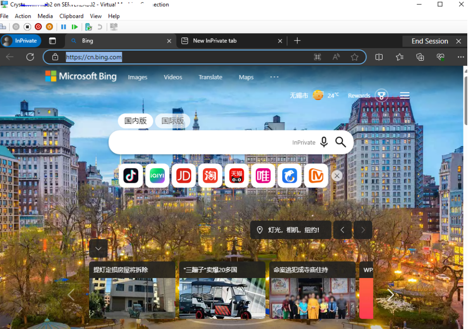Pause the virtual machine
This screenshot has height=329, width=475.
pyautogui.click(x=64, y=27)
